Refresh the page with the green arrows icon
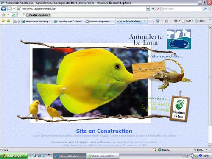 point(153,9)
